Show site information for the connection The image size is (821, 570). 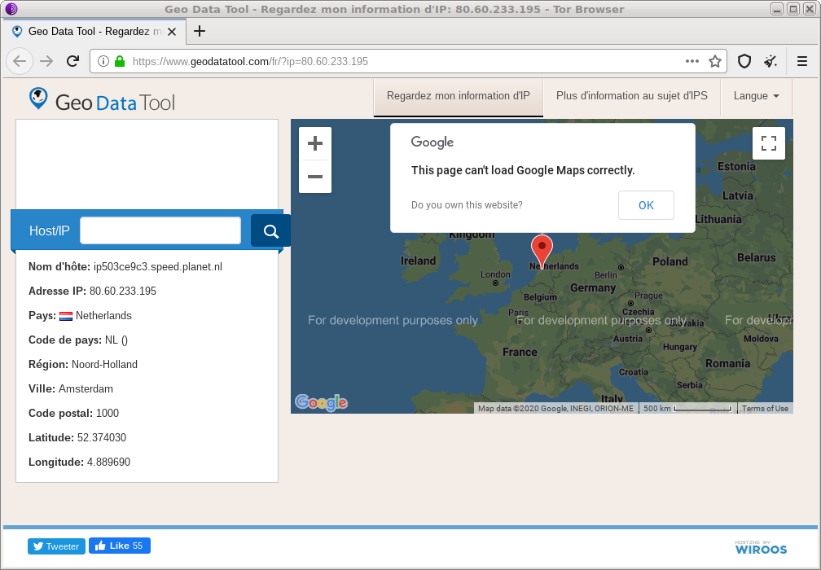(x=103, y=61)
